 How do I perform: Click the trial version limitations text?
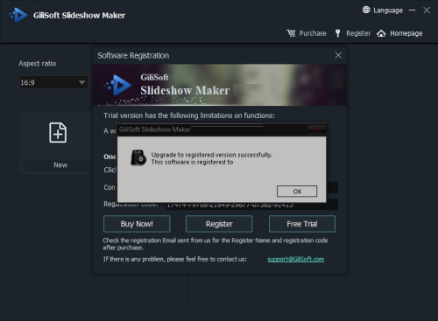point(189,115)
